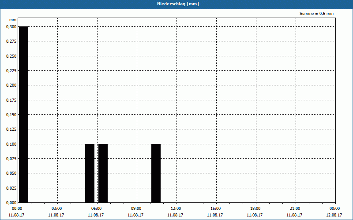Click the 03:00 time label
The width and height of the screenshot is (353, 220).
coord(57,209)
